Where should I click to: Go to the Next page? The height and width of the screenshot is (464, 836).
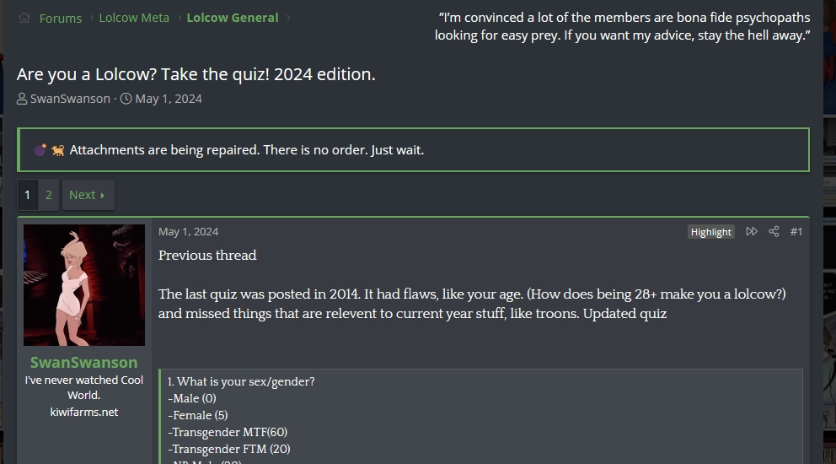coord(87,195)
